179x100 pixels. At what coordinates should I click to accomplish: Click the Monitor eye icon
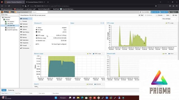[x=21, y=35]
